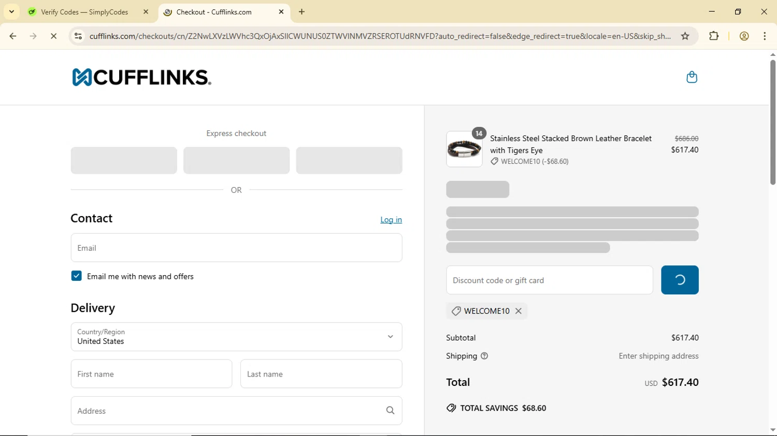Open browser three-dot menu
The height and width of the screenshot is (436, 777).
tap(765, 36)
